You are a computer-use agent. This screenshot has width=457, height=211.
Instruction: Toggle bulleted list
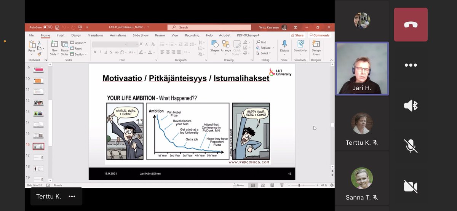click(x=162, y=44)
